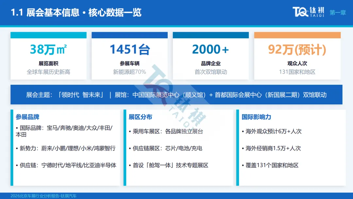Click the 参展品牌 section heading

click(27, 117)
